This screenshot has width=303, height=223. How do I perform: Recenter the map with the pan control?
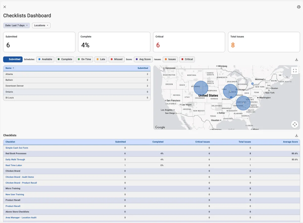click(295, 124)
